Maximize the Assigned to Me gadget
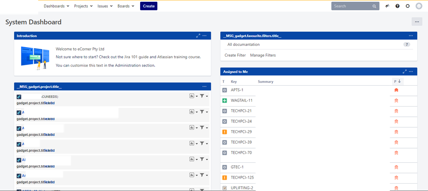 point(404,72)
